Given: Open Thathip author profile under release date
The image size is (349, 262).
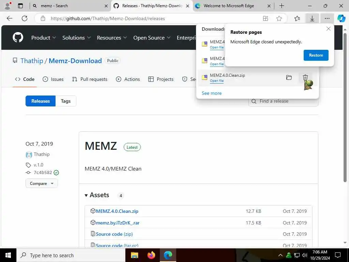Looking at the screenshot, I should tap(42, 155).
